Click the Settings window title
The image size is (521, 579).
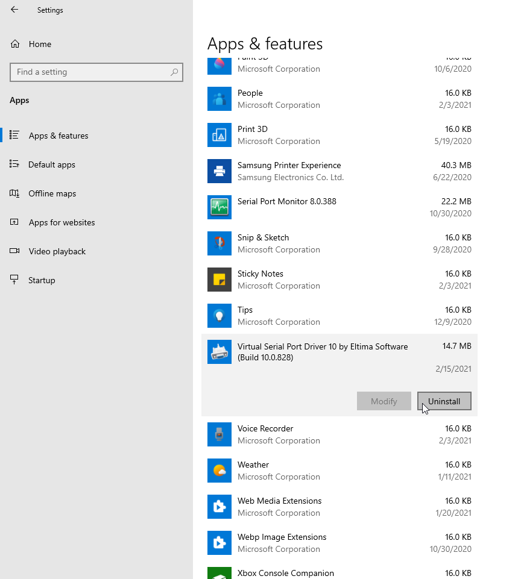(x=50, y=10)
